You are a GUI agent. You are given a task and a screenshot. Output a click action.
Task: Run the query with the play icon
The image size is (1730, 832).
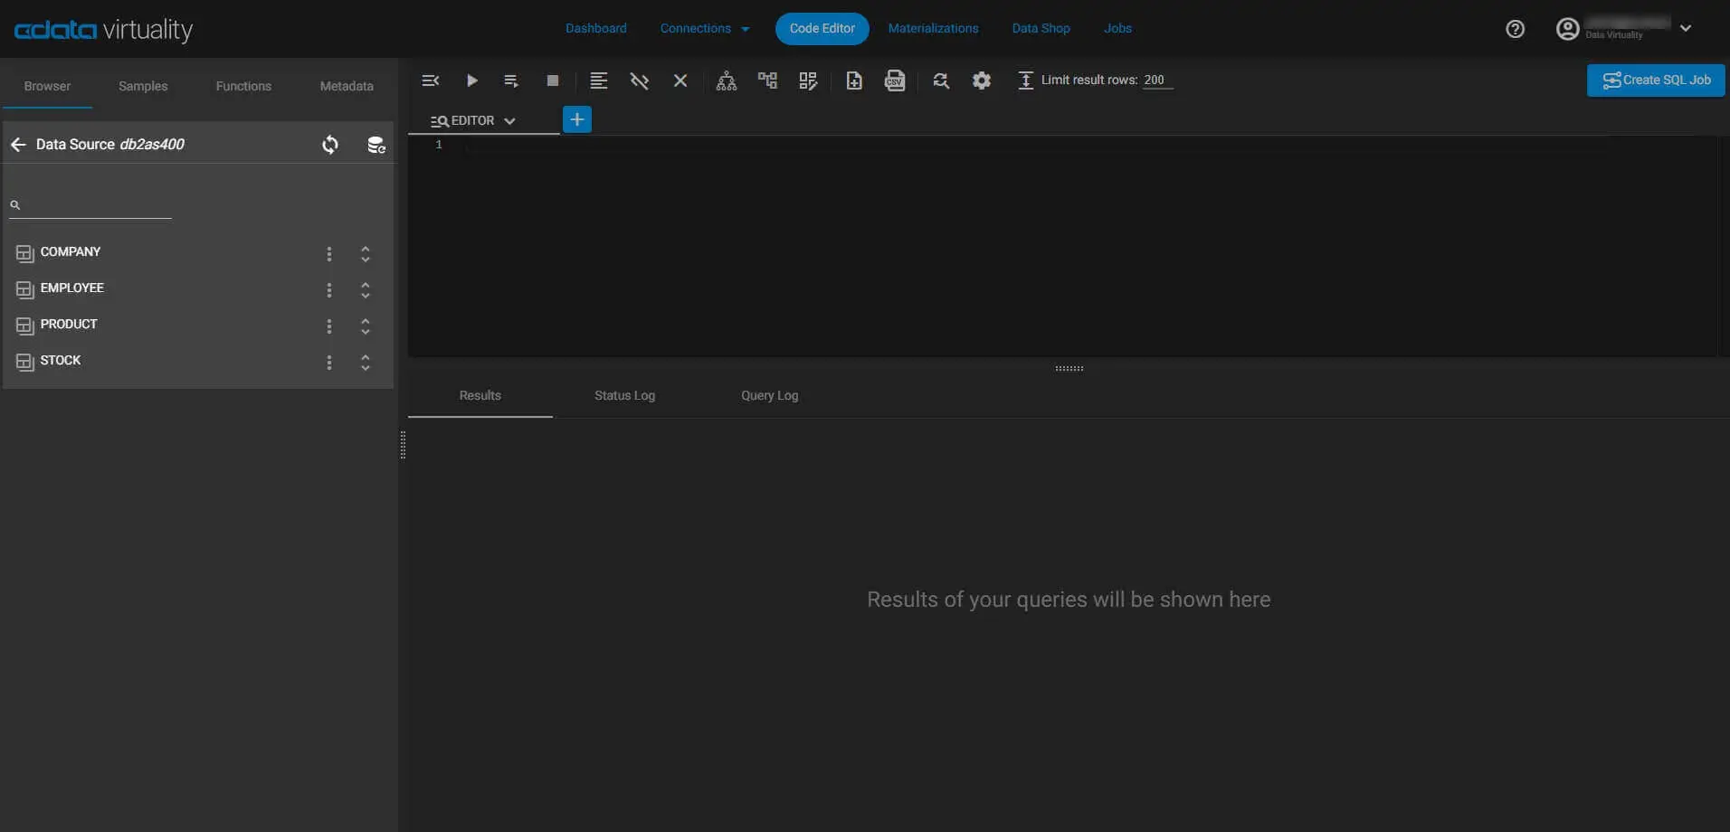(x=471, y=80)
